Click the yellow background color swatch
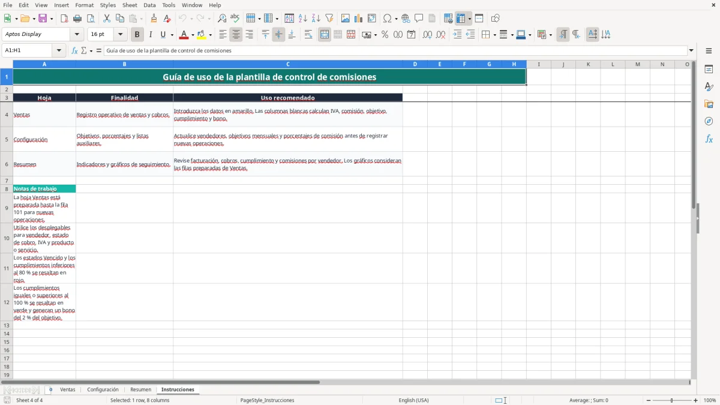Screen dimensions: 720x405 point(202,35)
